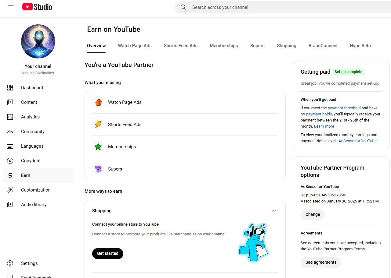This screenshot has height=278, width=391.
Task: Click the Vagues Spirituelles channel name
Action: 38,73
